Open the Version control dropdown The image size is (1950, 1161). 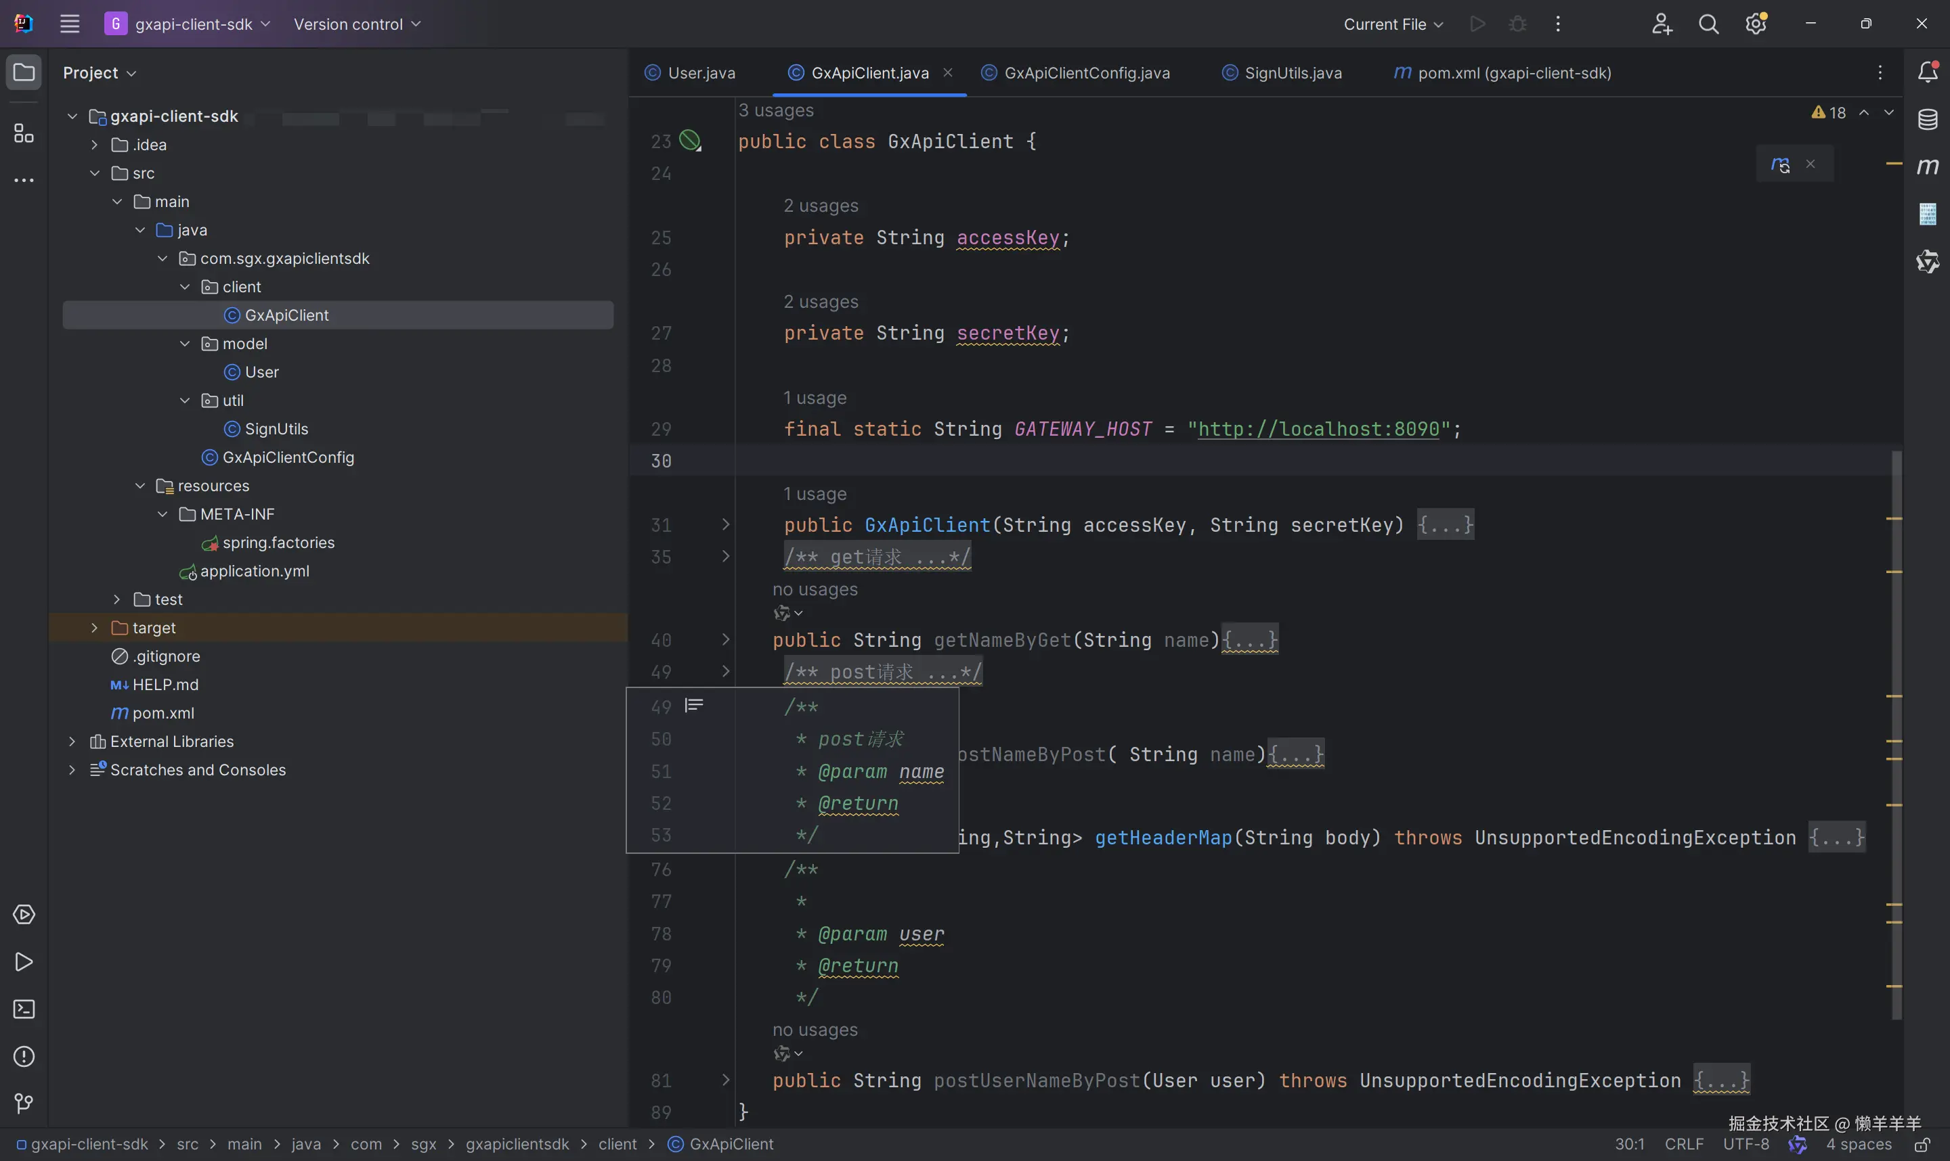tap(357, 24)
